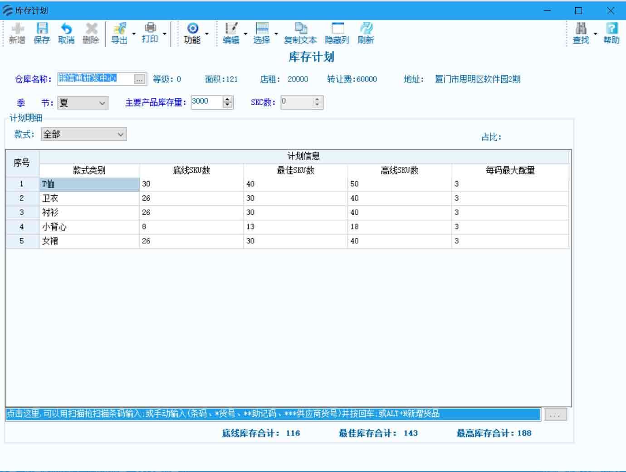Click the 查找 (find) binoculars icon
The height and width of the screenshot is (472, 626).
581,33
